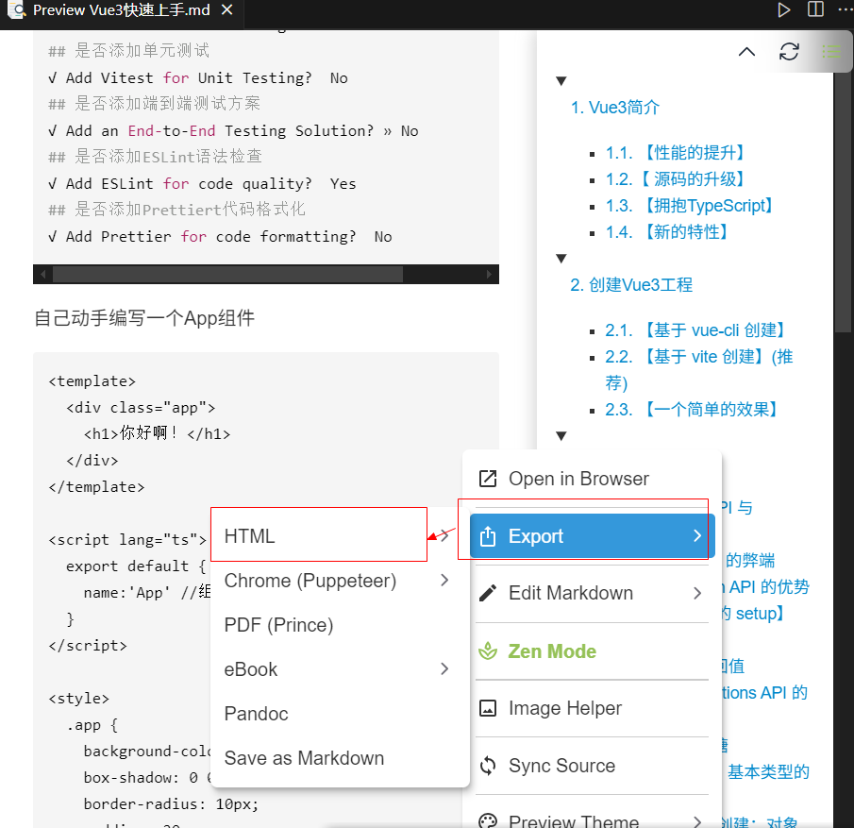The image size is (854, 828).
Task: Click the Zen Mode leaf icon
Action: click(486, 651)
